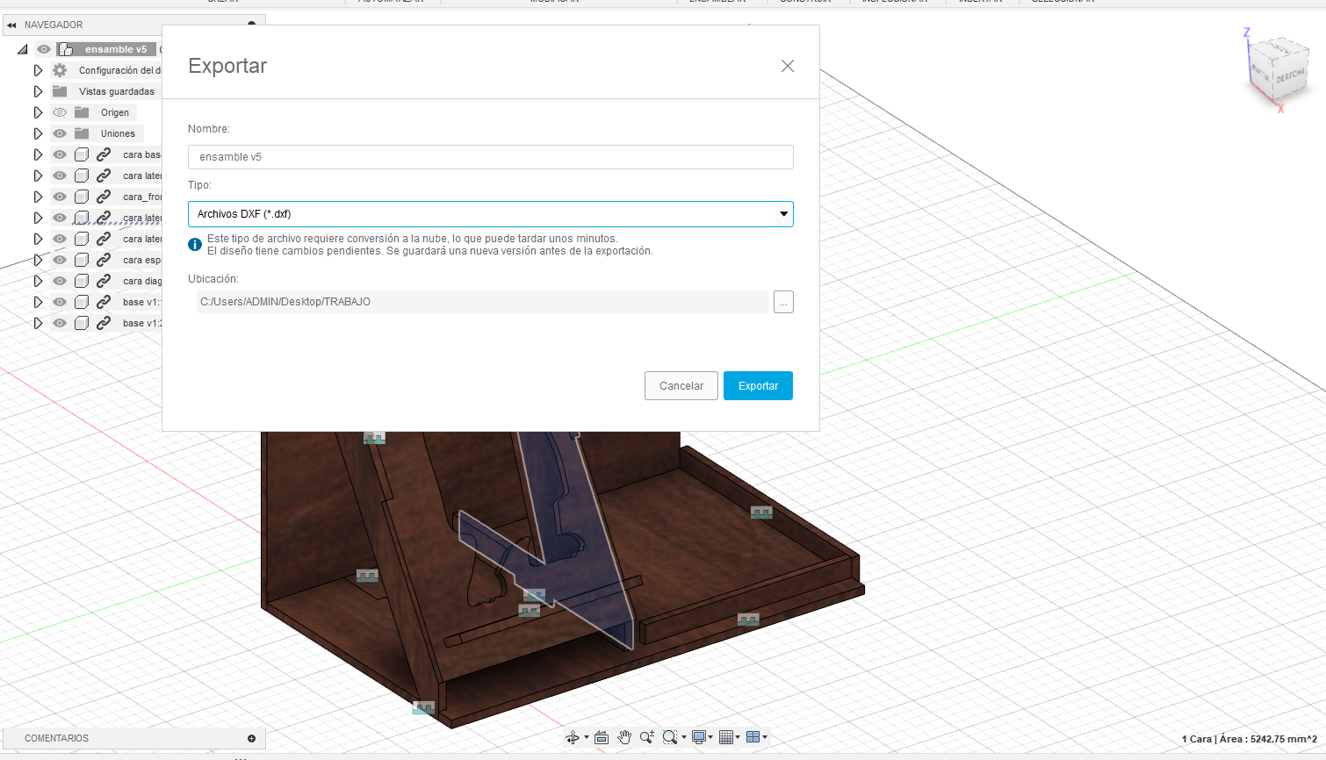The height and width of the screenshot is (760, 1326).
Task: Collapse the NAVEGADOR panel with double-arrow icon
Action: 11,25
